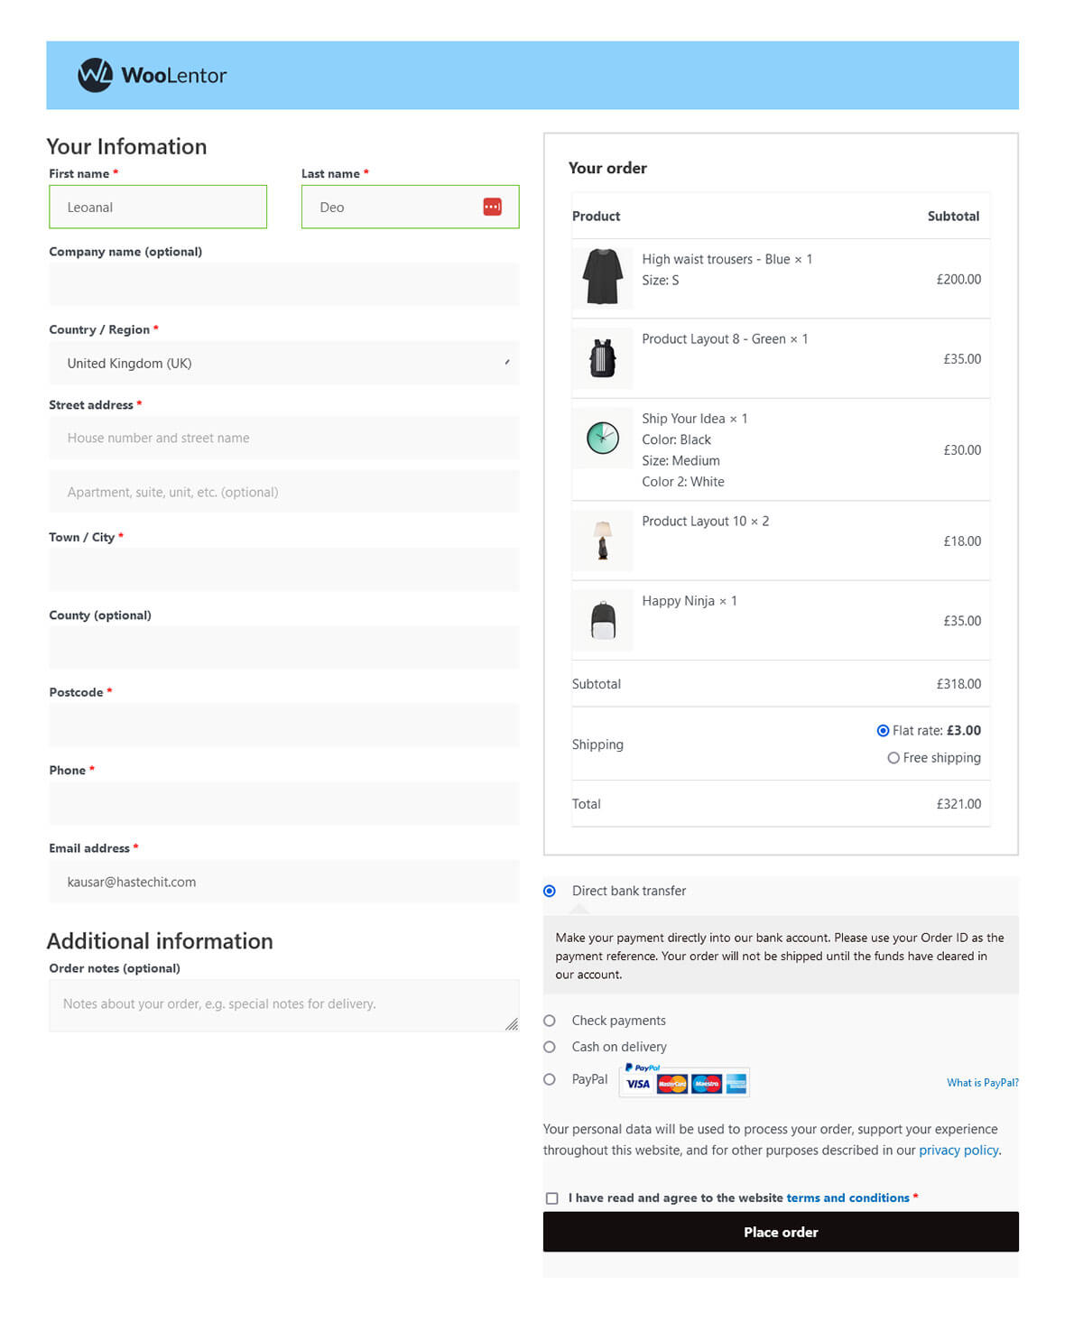Click the 'Your order' heading
This screenshot has height=1322, width=1083.
coord(607,168)
